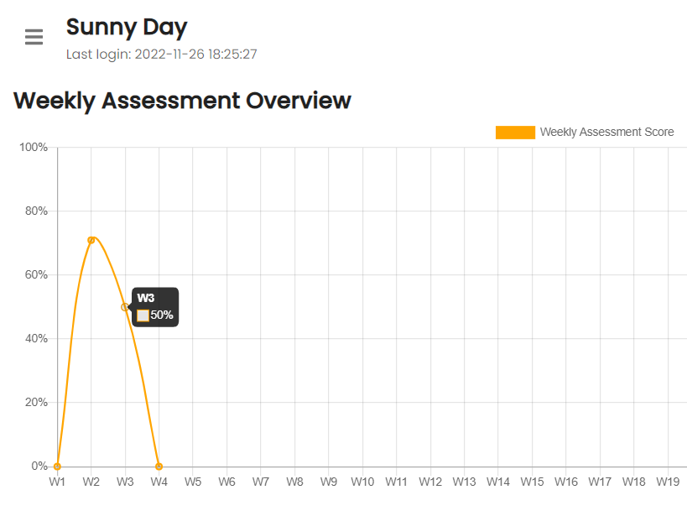The width and height of the screenshot is (687, 516).
Task: Select the Weekly Assessment Overview heading
Action: click(182, 101)
